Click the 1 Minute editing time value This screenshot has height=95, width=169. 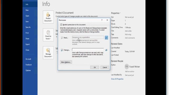[128, 27]
